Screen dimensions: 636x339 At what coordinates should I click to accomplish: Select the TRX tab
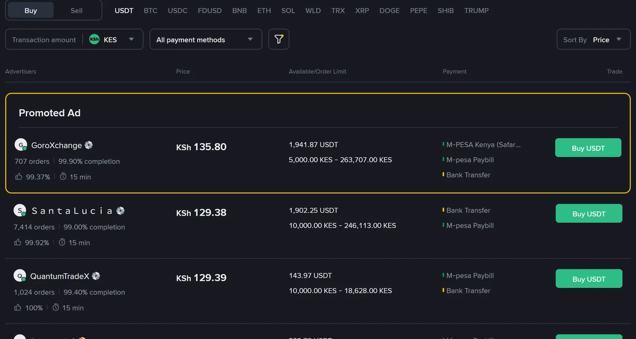pyautogui.click(x=338, y=10)
